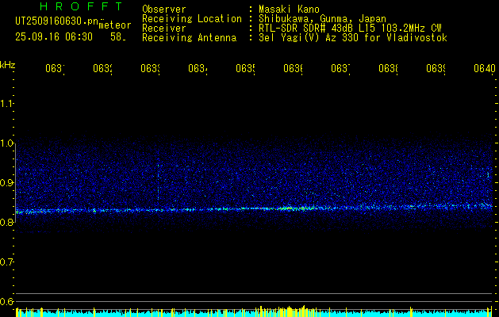Click the date stamp 25.09.16 06:30
Screen dimensions: 499x317
tap(54, 37)
